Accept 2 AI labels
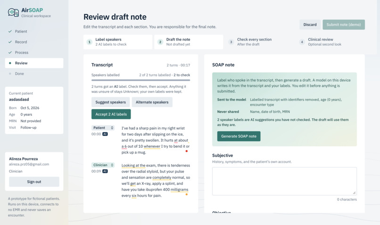 pos(111,114)
